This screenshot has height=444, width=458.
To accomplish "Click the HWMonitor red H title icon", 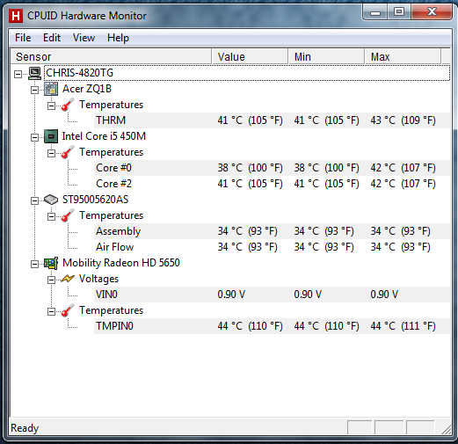I will 16,16.
